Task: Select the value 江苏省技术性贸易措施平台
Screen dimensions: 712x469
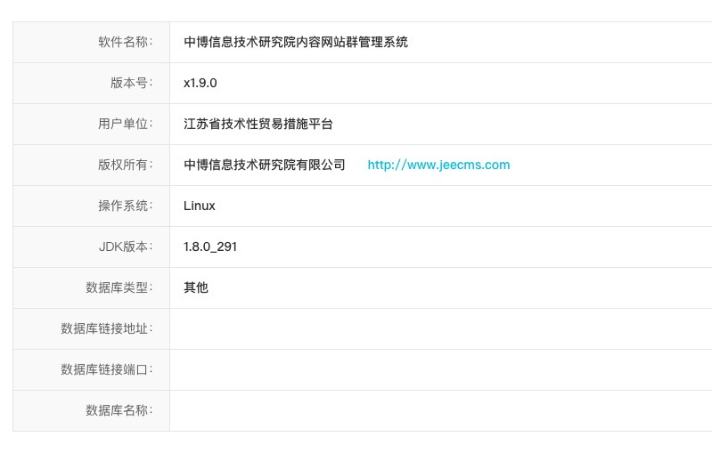Action: click(x=258, y=124)
